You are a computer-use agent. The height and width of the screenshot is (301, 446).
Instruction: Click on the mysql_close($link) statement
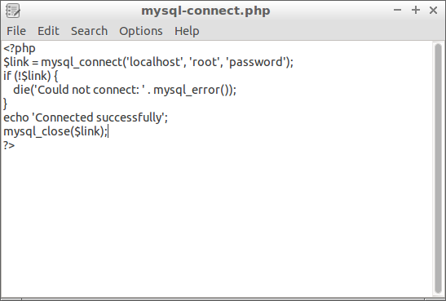tap(55, 131)
